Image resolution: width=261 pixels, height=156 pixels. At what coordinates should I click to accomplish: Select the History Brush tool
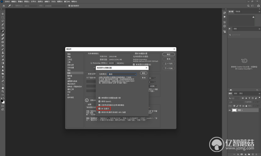tap(3, 56)
